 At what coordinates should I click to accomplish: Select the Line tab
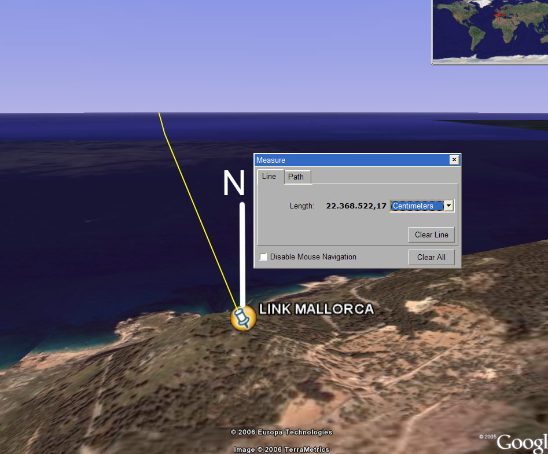pyautogui.click(x=269, y=177)
